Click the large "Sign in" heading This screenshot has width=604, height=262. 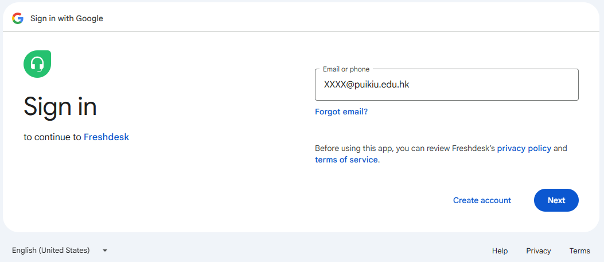point(60,106)
